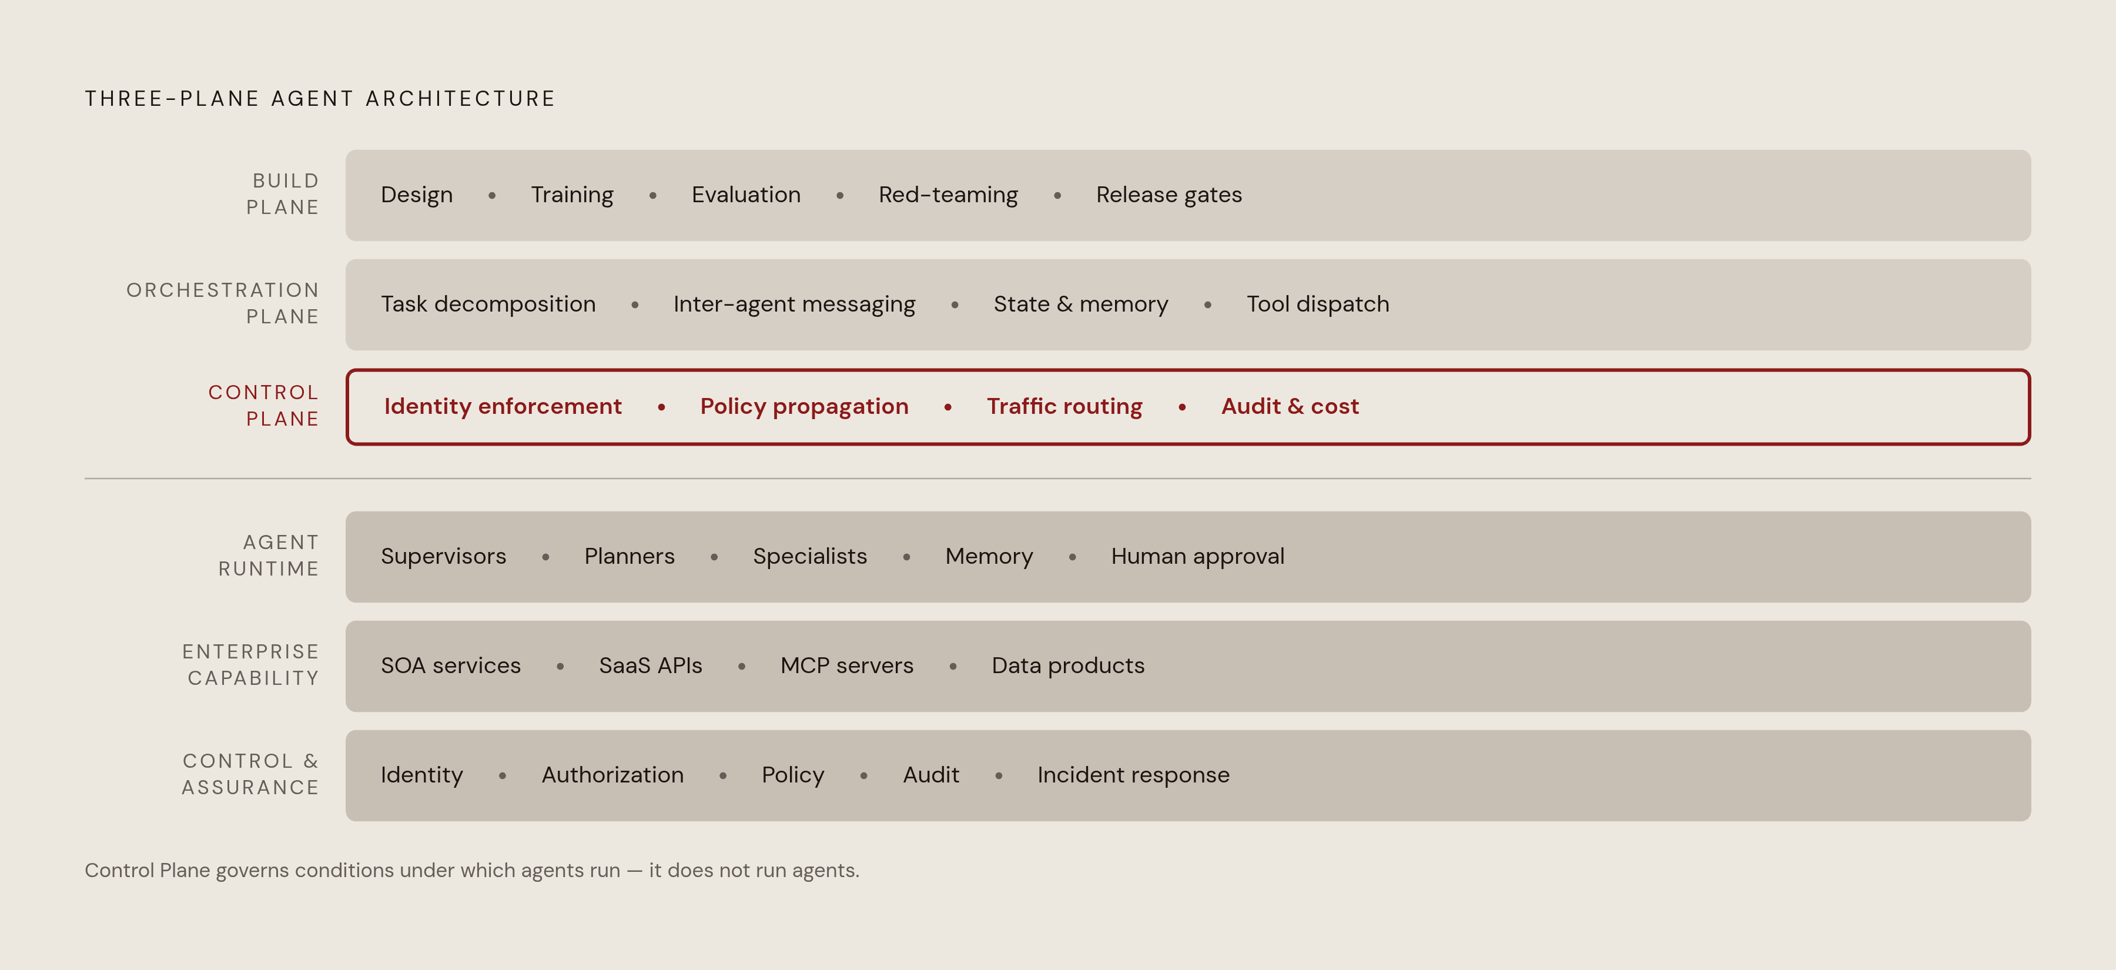The width and height of the screenshot is (2116, 970).
Task: Click 'Planners' item
Action: tap(629, 556)
